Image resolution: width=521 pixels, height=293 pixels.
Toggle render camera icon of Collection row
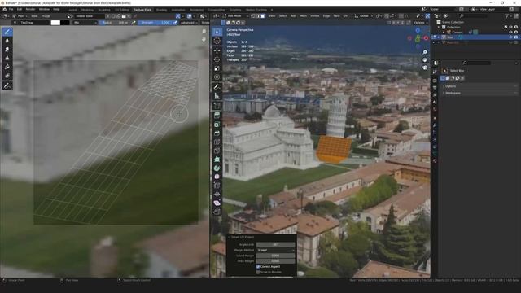(516, 27)
